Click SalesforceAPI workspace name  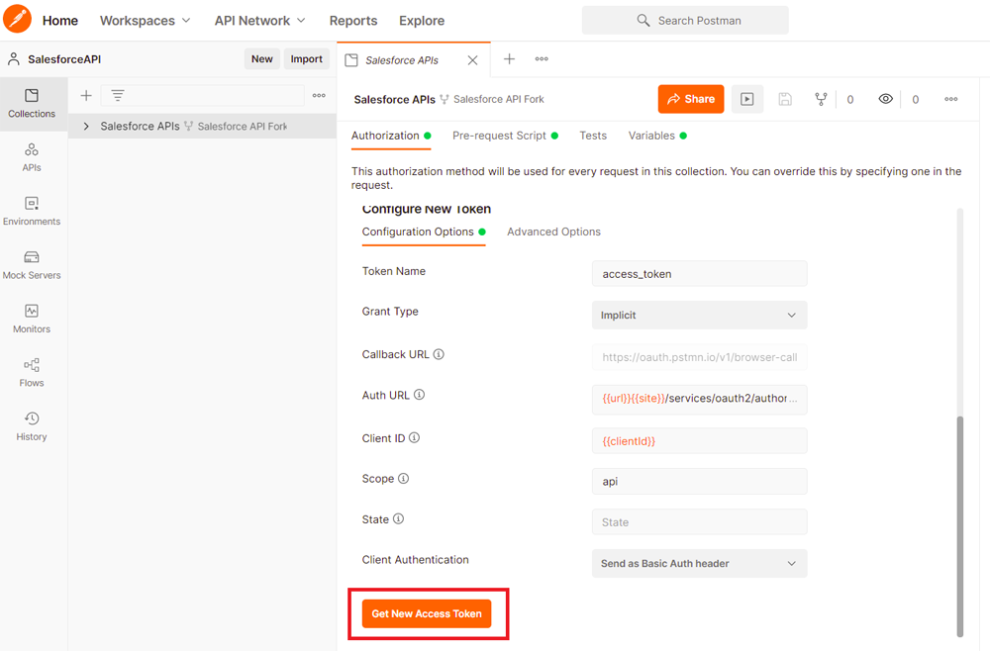64,59
